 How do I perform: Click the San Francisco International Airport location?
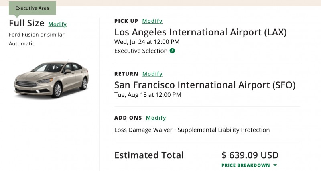[x=205, y=85]
